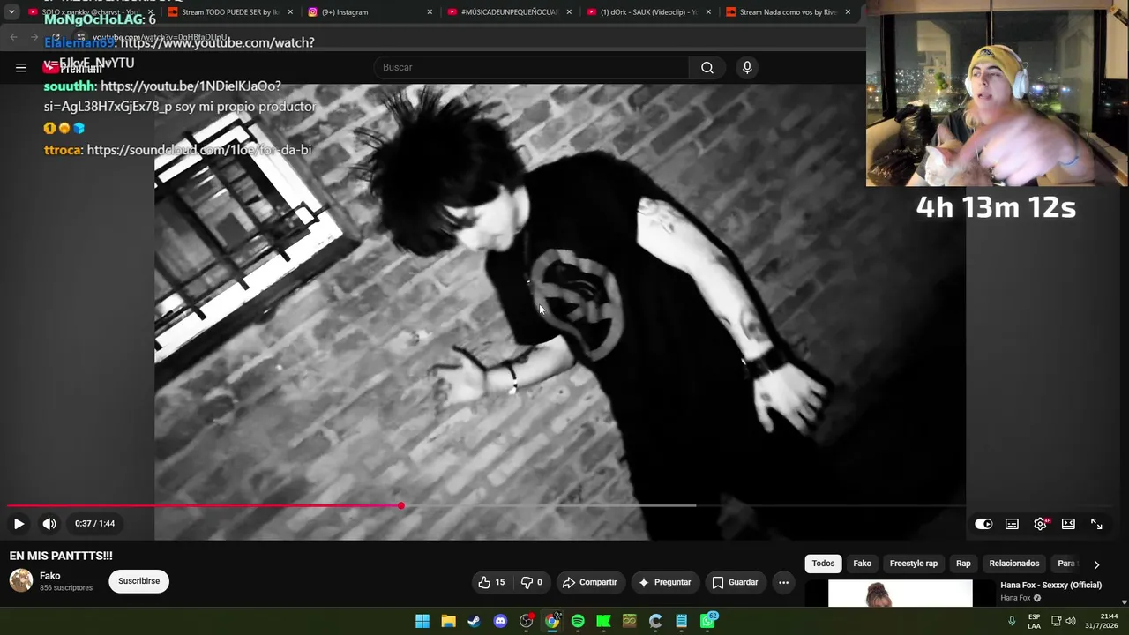Open the YouTube hamburger guide menu

coord(21,67)
